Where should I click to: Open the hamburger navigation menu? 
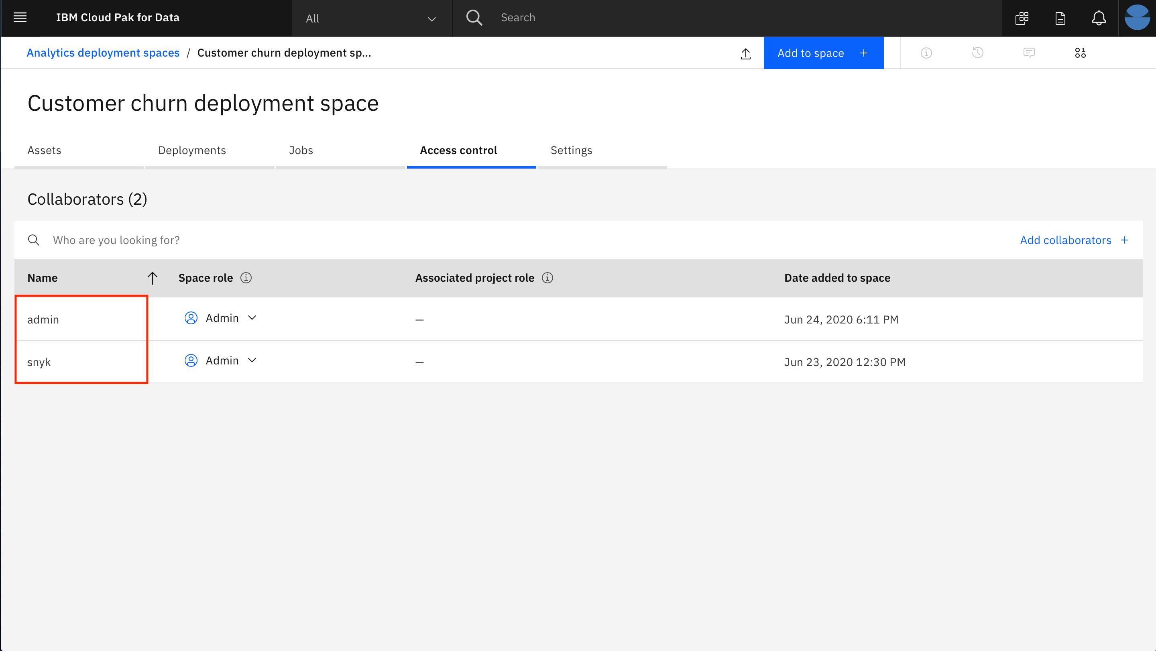20,18
